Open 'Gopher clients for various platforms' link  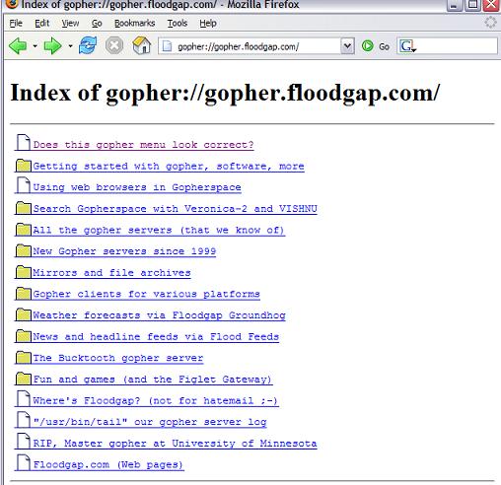pos(146,294)
